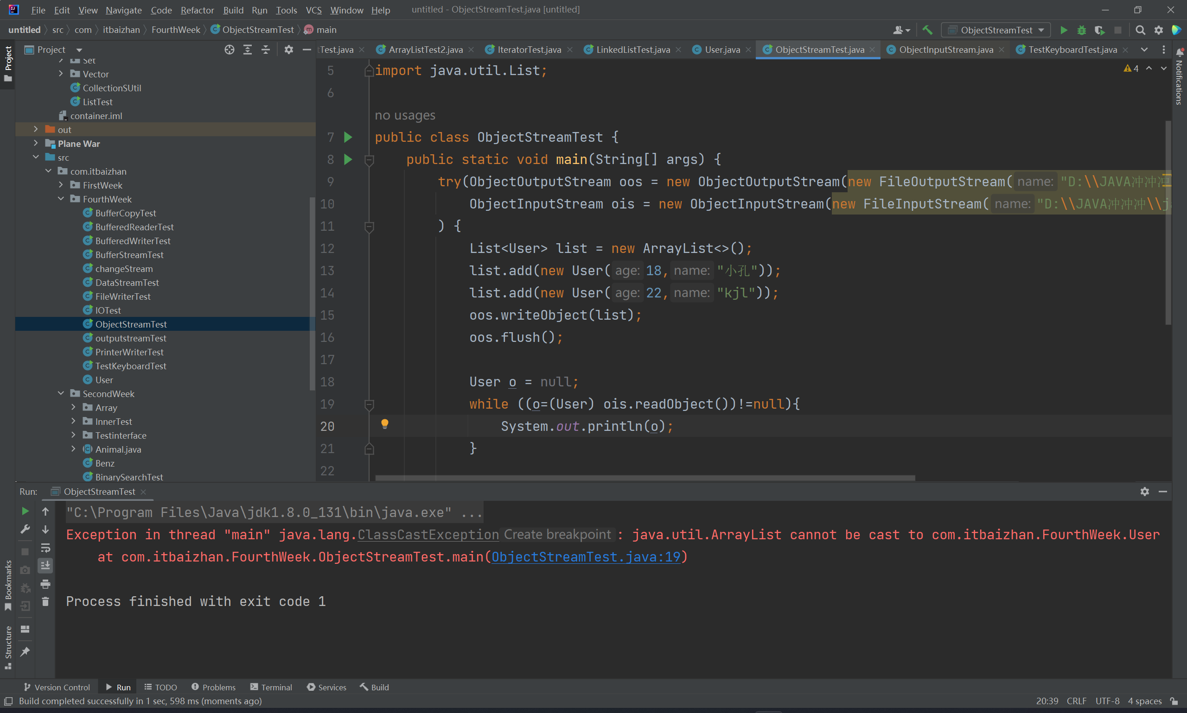
Task: Expand the out folder
Action: click(x=36, y=129)
